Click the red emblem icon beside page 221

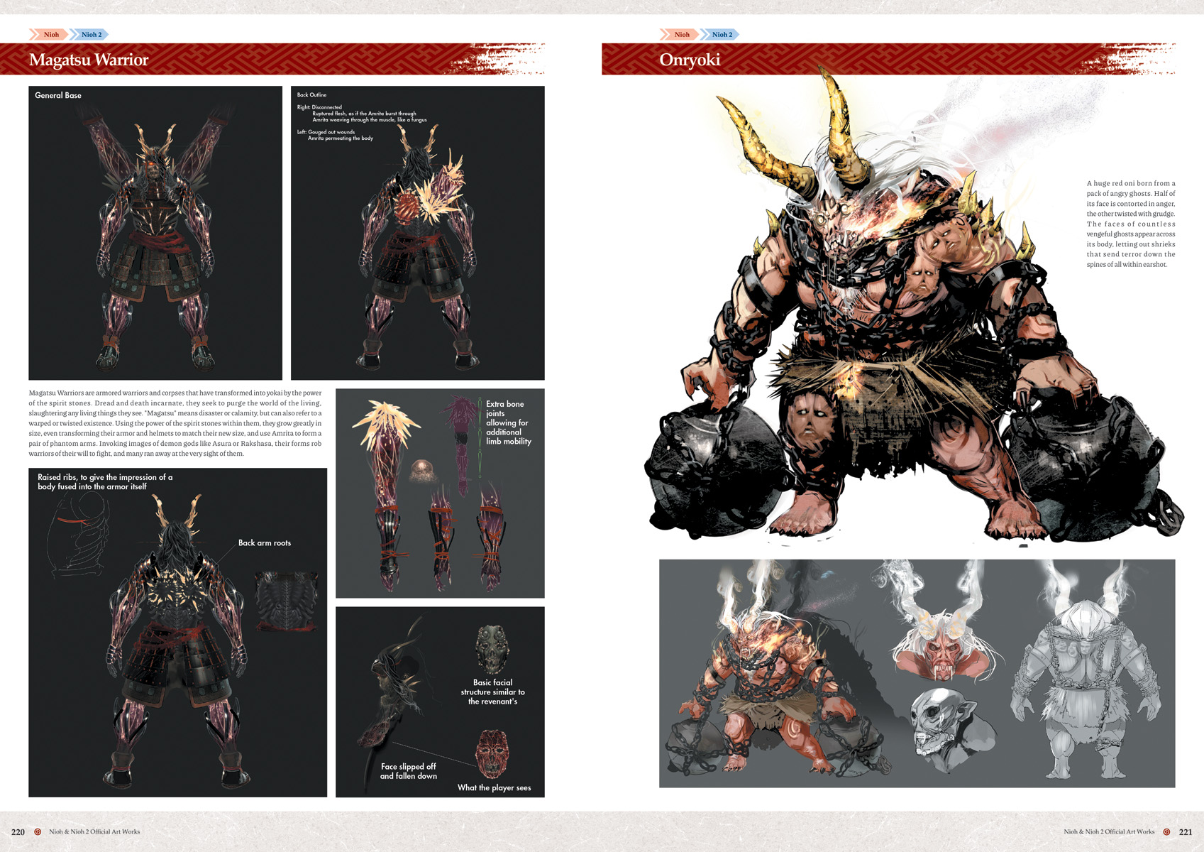coord(1166,831)
